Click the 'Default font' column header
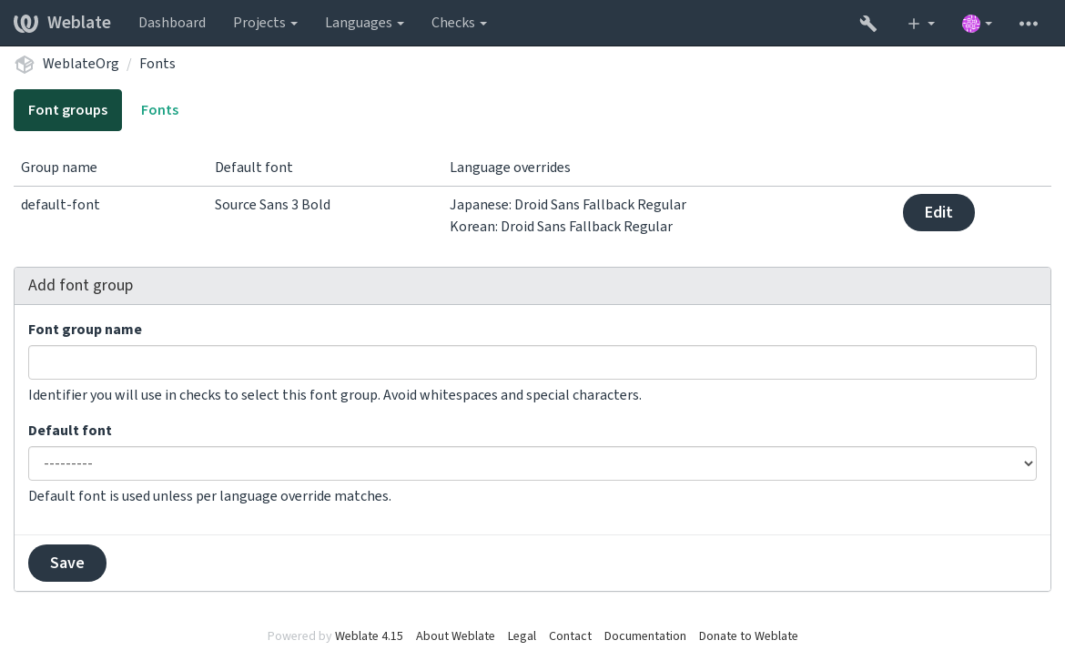 pyautogui.click(x=254, y=168)
